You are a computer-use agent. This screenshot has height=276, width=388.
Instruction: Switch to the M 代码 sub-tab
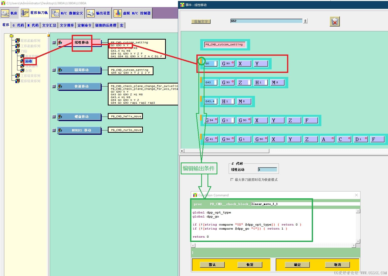coord(33,25)
